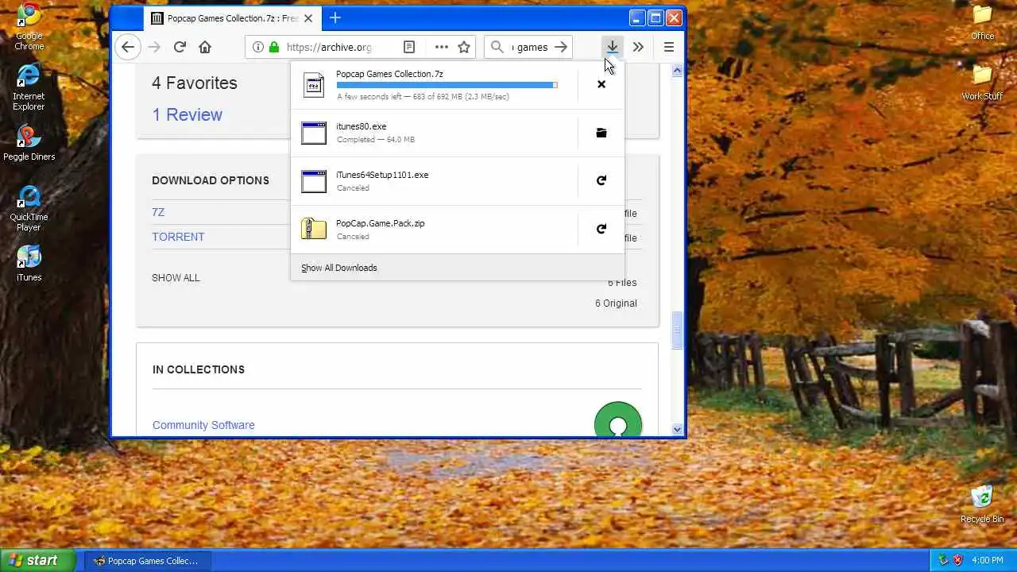Click the itunes80.exe file icon

(314, 133)
